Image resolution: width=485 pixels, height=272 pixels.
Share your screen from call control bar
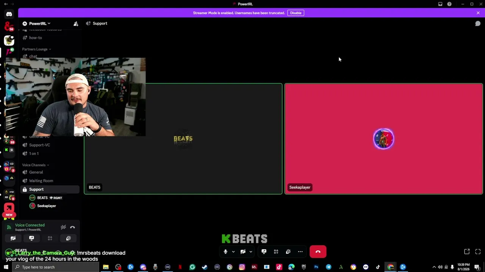264,252
